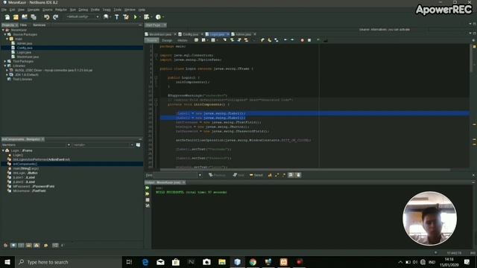Click the Type here to search box
477x268 pixels.
[x=68, y=262]
